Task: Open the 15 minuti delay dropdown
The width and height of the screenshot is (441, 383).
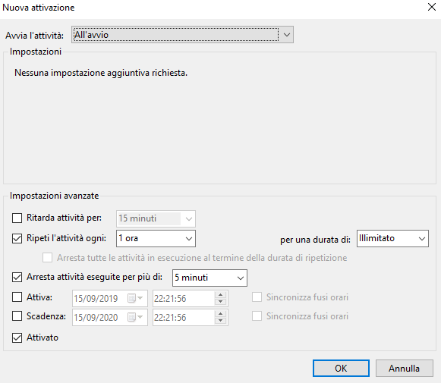Action: [156, 218]
